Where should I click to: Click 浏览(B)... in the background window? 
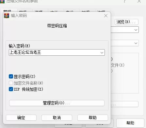[x=126, y=22]
